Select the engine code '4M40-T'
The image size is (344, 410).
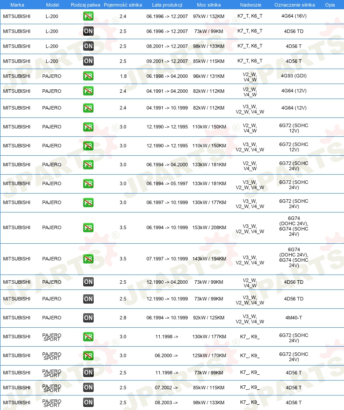coord(294,318)
